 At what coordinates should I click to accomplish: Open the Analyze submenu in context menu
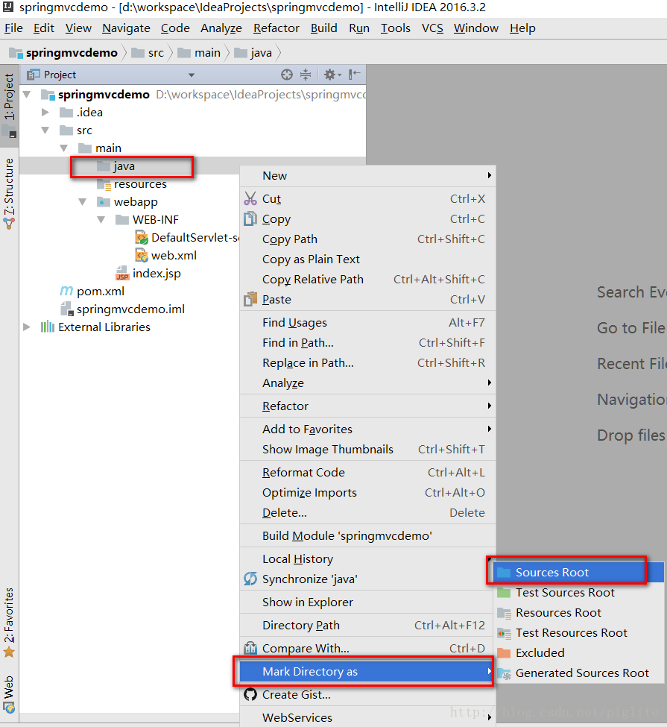367,383
